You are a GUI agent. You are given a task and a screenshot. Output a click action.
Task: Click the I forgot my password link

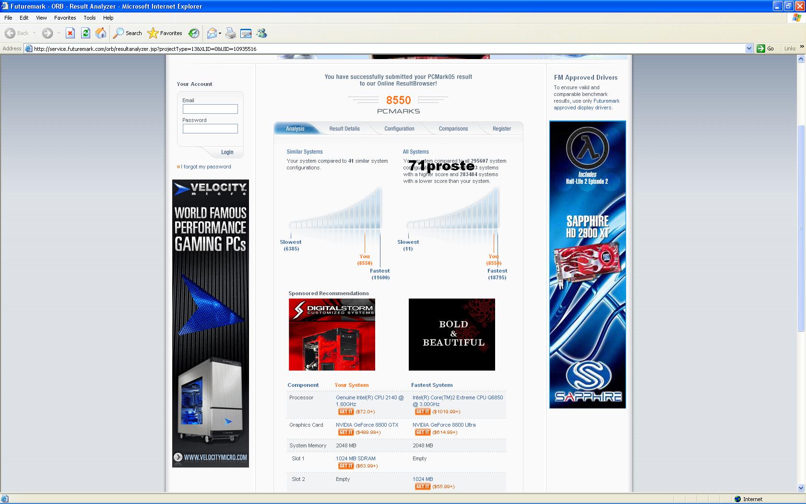click(206, 167)
